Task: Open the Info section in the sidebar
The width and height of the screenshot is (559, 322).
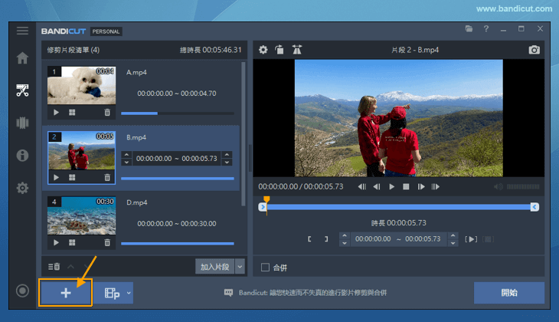Action: (22, 156)
